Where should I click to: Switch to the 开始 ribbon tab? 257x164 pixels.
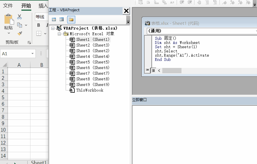(x=26, y=6)
